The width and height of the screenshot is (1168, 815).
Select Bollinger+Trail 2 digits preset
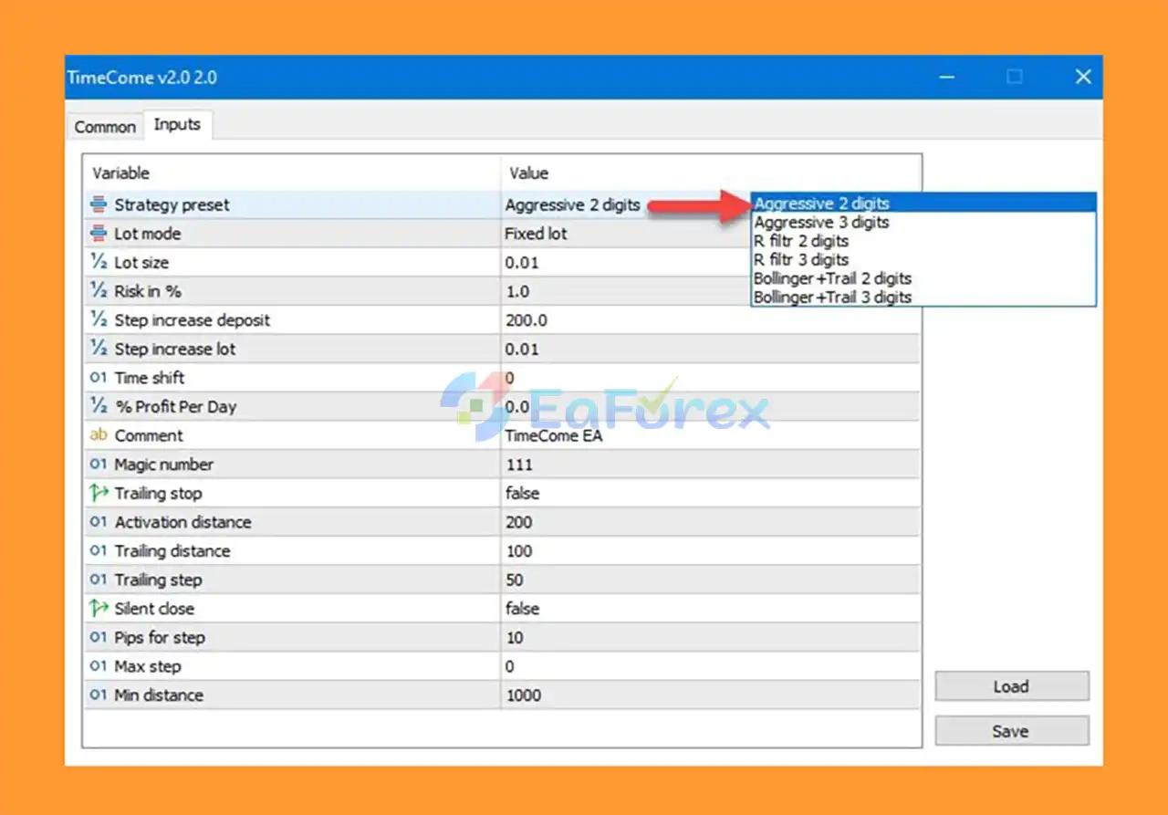[923, 278]
